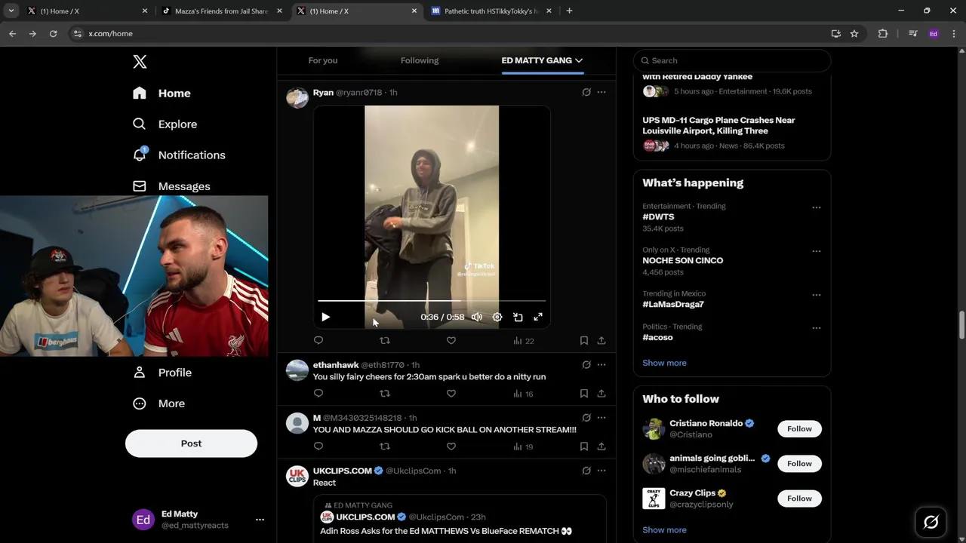Enter fullscreen on the video
This screenshot has width=966, height=543.
(x=538, y=318)
